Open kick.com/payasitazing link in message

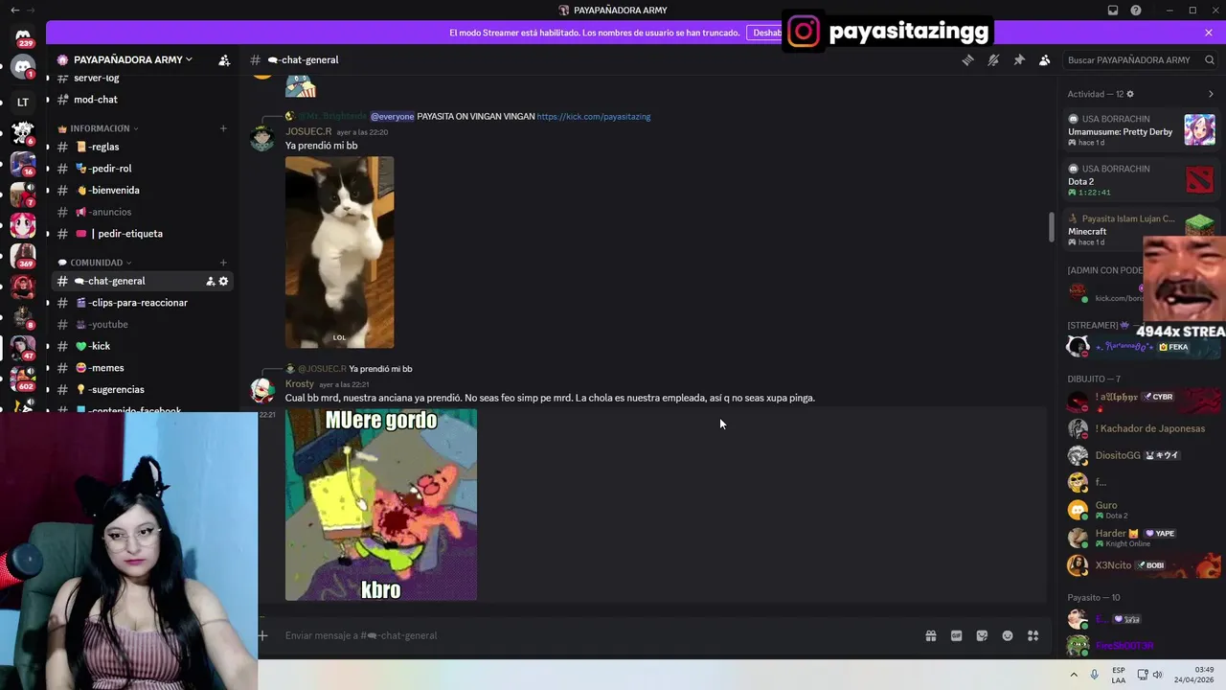point(593,117)
